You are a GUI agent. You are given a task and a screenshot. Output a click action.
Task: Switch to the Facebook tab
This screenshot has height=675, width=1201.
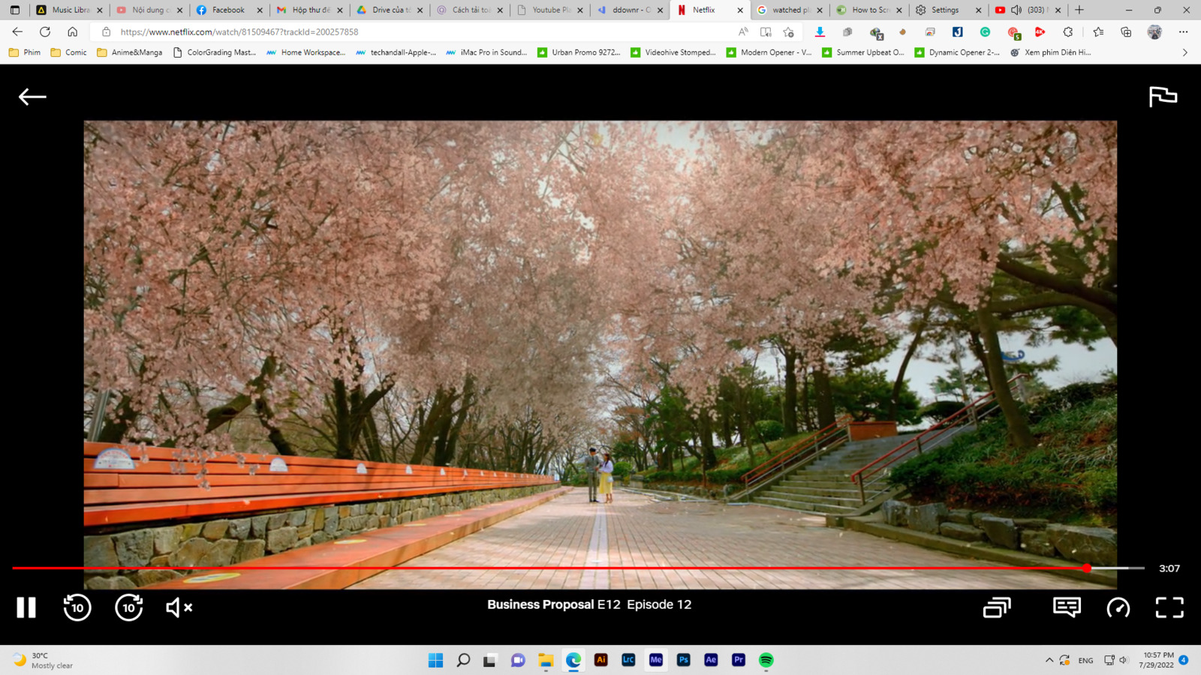[229, 10]
